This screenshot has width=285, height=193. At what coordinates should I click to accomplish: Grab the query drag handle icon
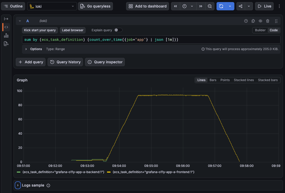click(276, 21)
